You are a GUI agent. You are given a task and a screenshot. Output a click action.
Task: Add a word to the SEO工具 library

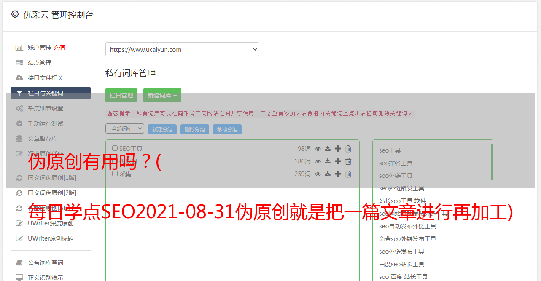pyautogui.click(x=338, y=149)
